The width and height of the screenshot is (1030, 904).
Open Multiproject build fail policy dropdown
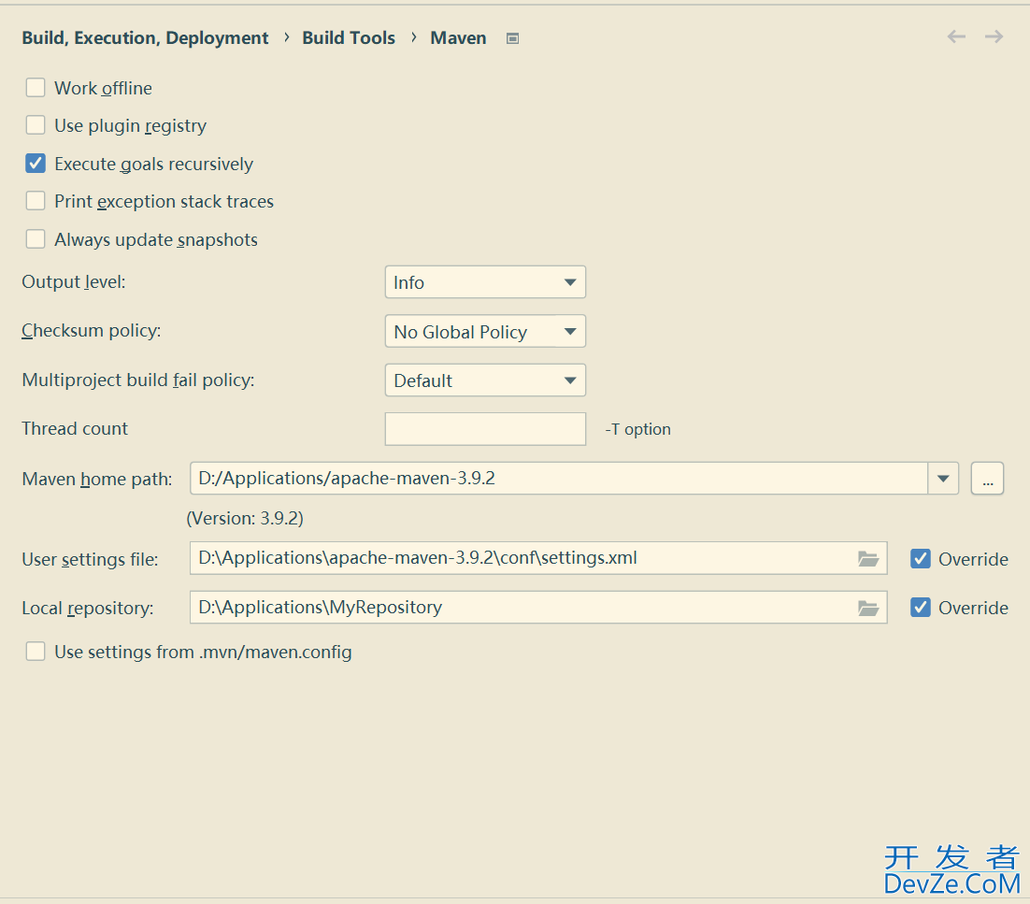[x=485, y=380]
